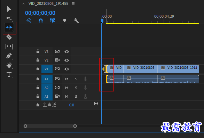Viewport: 204px width, 138px height.
Task: Solo track A2
Action: pos(76,88)
